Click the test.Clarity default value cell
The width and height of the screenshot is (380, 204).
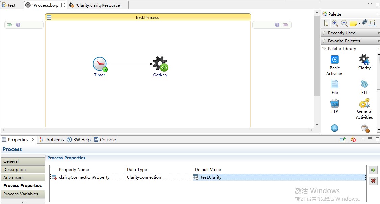click(x=211, y=177)
